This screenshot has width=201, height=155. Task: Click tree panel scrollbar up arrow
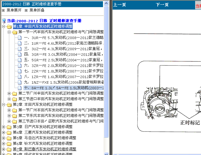click(x=106, y=3)
